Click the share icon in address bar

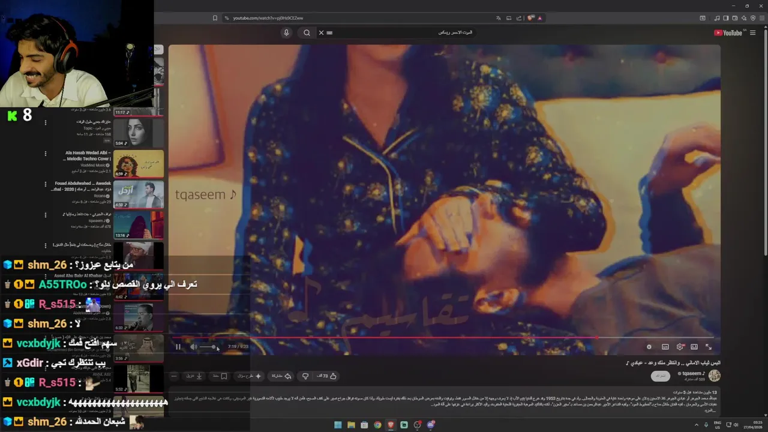coord(519,18)
